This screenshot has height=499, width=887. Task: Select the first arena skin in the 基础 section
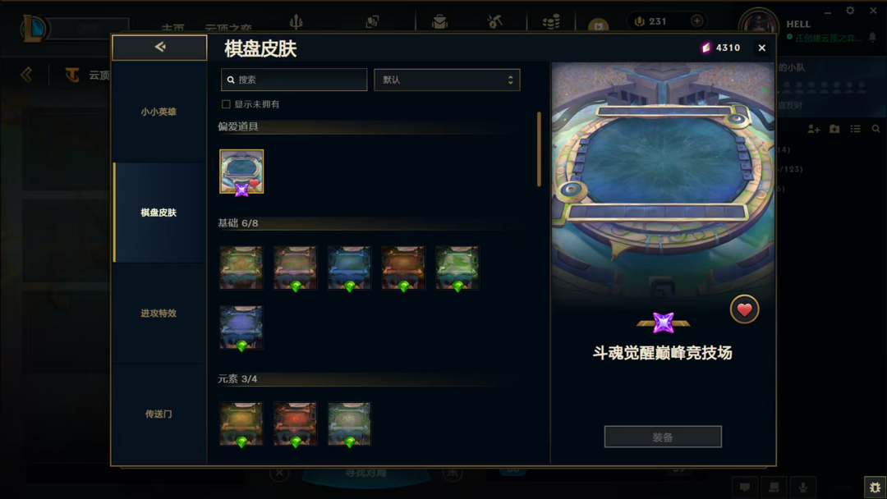coord(241,268)
